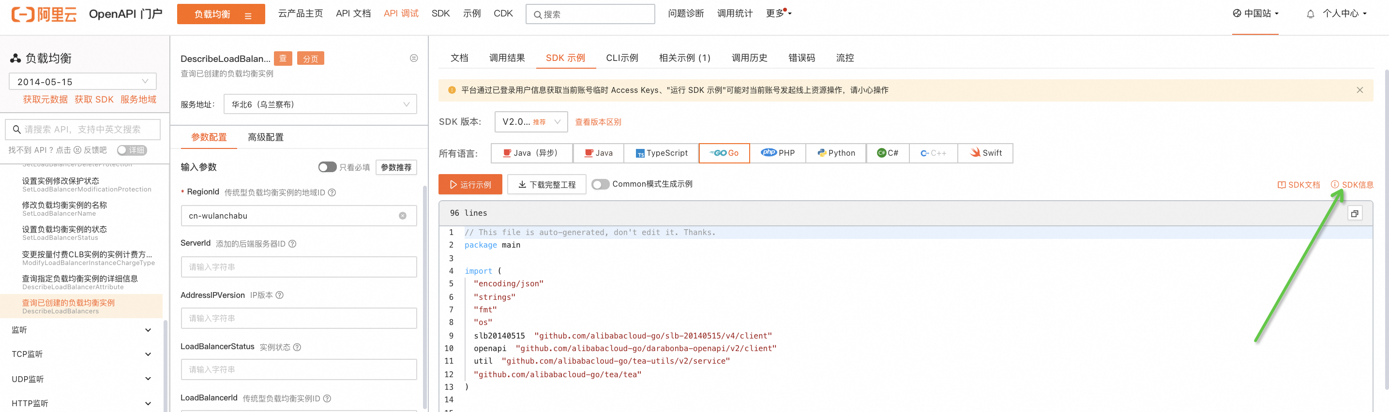Click the ServerId input field
Viewport: 1389px width, 412px height.
click(x=299, y=267)
